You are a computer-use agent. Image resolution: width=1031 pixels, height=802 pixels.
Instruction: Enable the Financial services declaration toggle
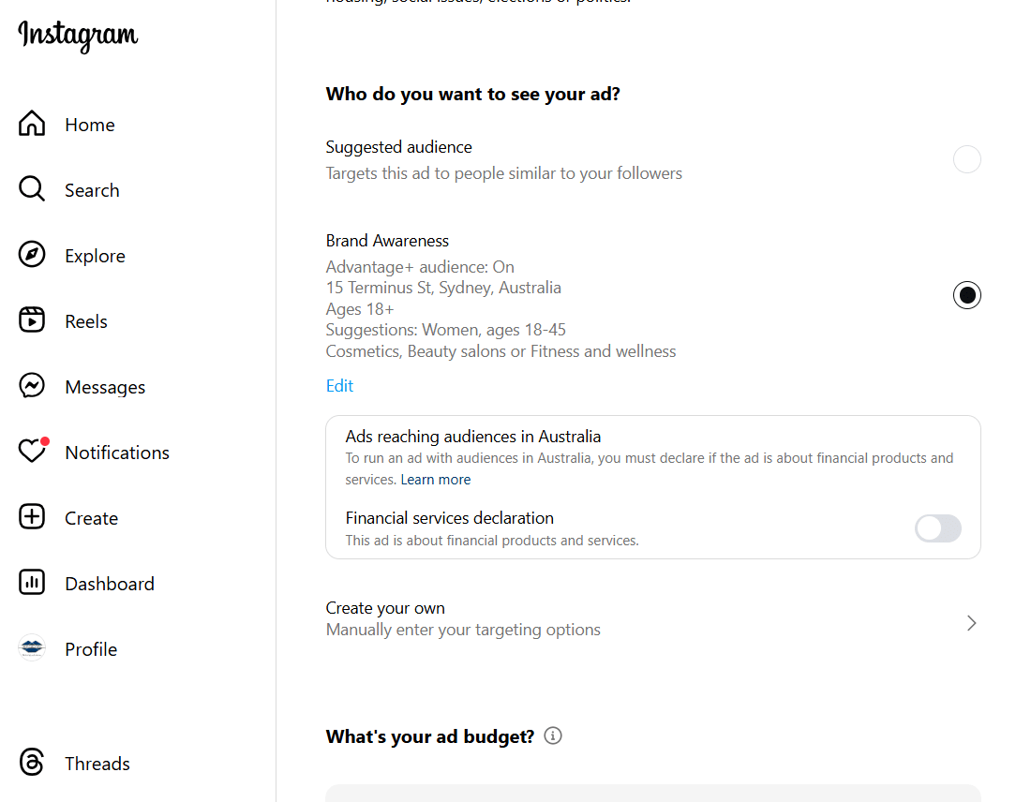(937, 528)
